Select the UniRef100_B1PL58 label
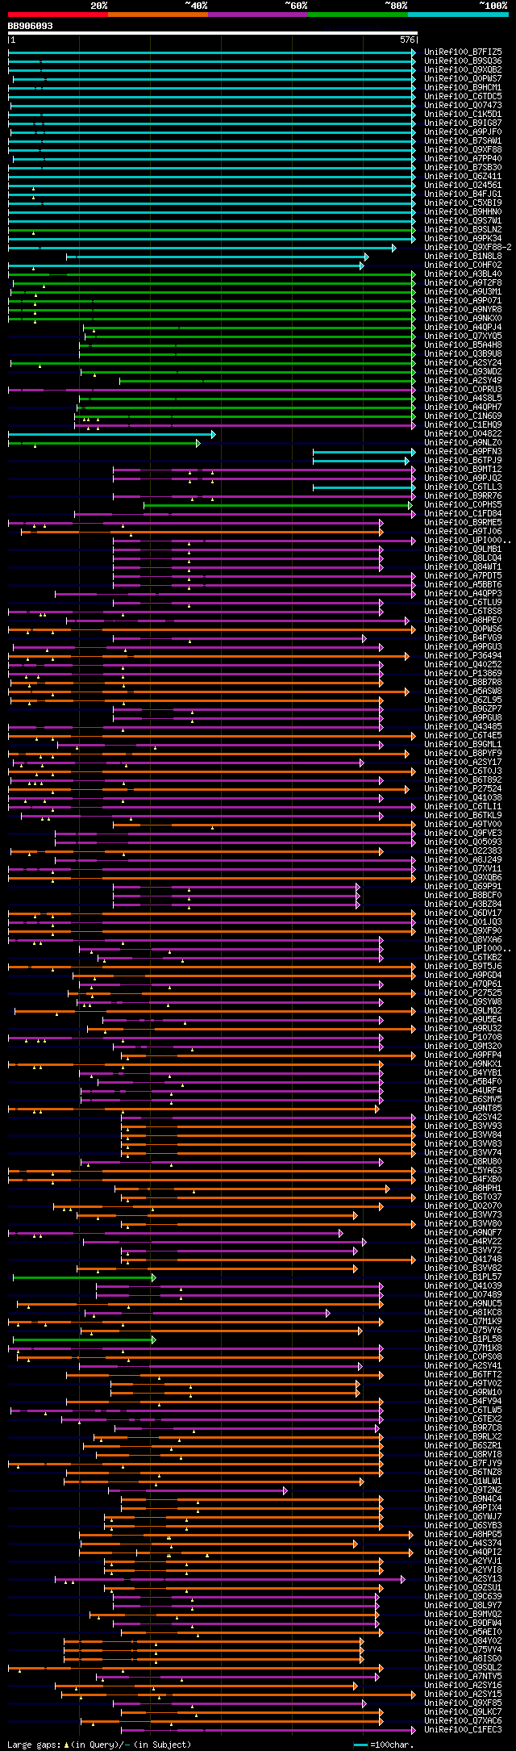Image resolution: width=516 pixels, height=1751 pixels. [x=463, y=1339]
